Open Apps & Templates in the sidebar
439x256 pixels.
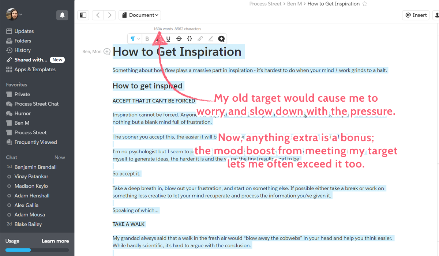tap(35, 69)
